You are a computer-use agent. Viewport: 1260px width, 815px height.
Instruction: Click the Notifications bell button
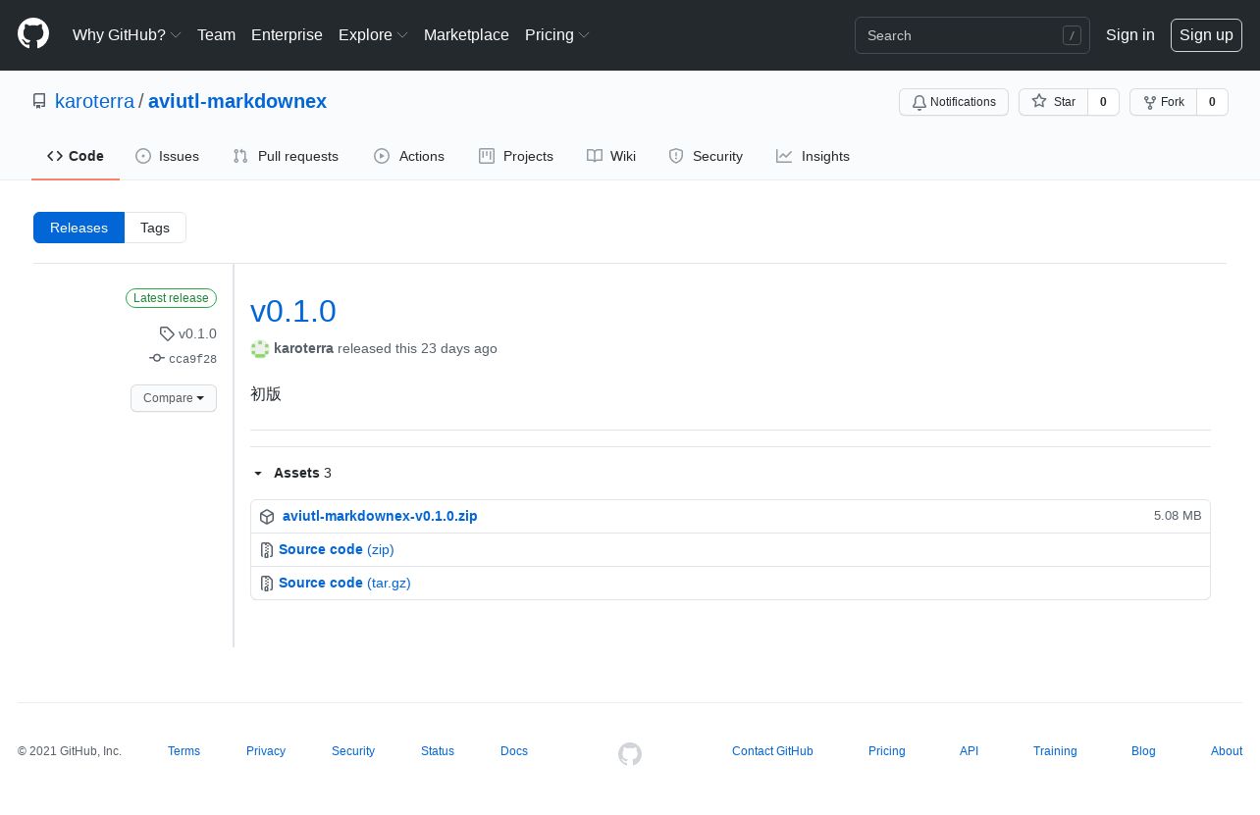[954, 102]
